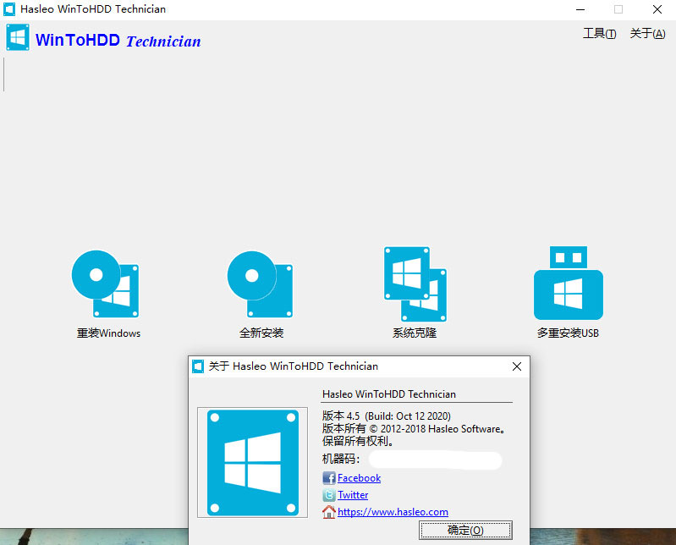
Task: Open the 工具(T) tools menu
Action: (x=599, y=33)
